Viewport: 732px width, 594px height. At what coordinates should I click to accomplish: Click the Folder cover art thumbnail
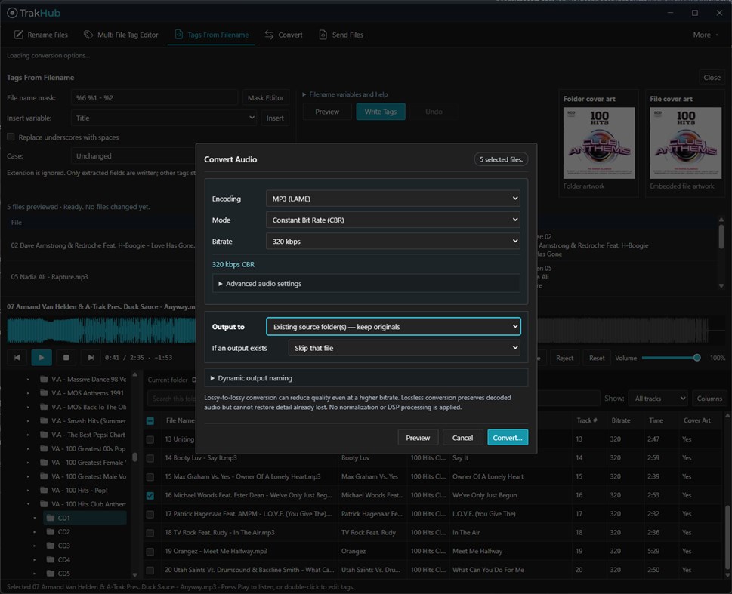pos(599,143)
